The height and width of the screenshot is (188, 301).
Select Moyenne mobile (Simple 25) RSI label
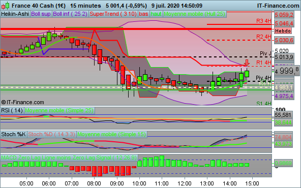[x=59, y=110]
